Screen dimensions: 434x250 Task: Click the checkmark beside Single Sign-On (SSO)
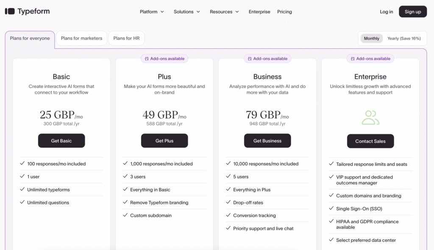[331, 208]
